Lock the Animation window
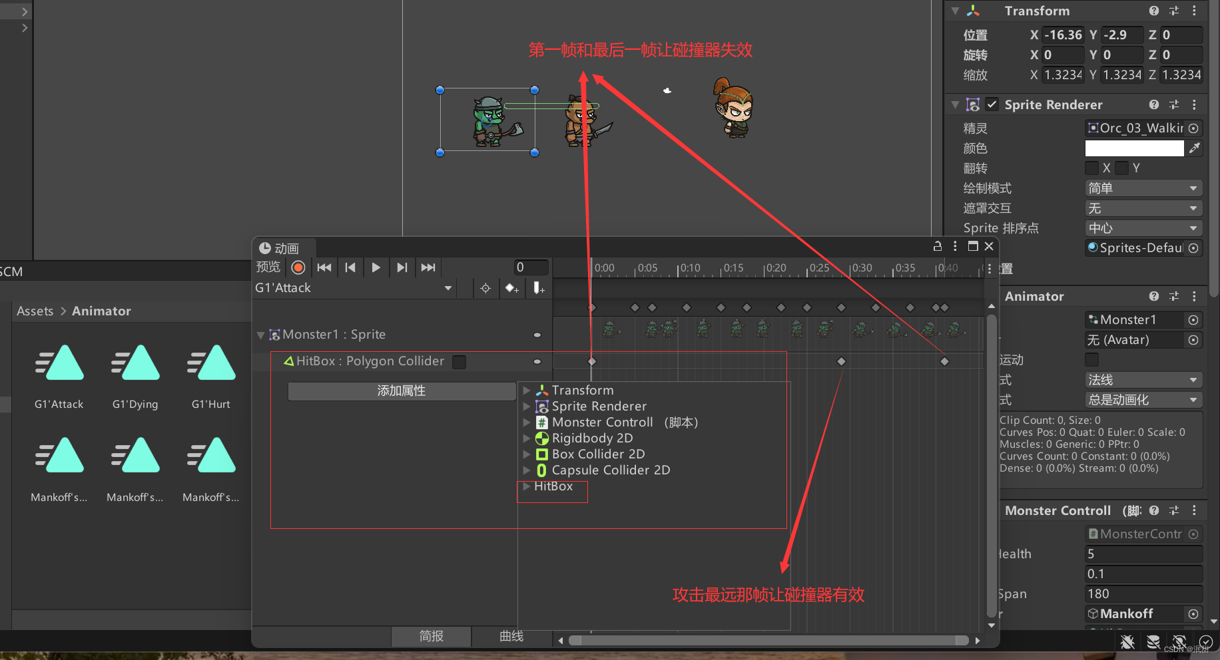Viewport: 1220px width, 660px height. pos(938,246)
